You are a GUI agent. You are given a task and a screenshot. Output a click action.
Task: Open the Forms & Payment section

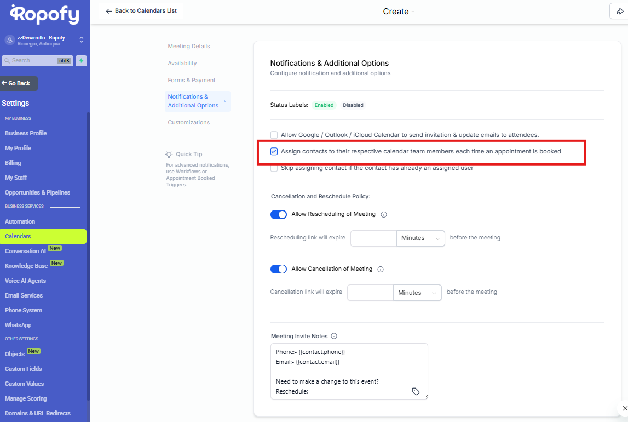192,81
